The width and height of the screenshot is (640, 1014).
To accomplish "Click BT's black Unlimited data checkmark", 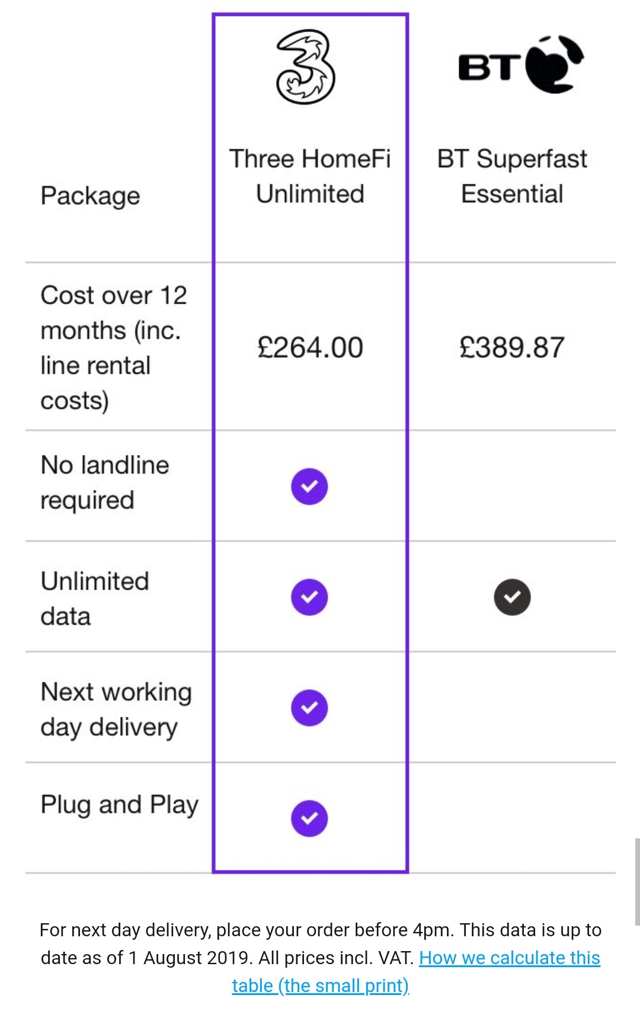I will (x=512, y=597).
